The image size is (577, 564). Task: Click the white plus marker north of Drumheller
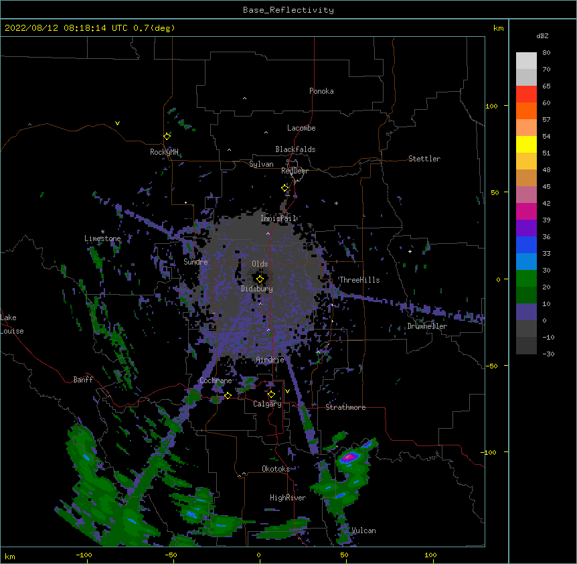click(x=410, y=251)
